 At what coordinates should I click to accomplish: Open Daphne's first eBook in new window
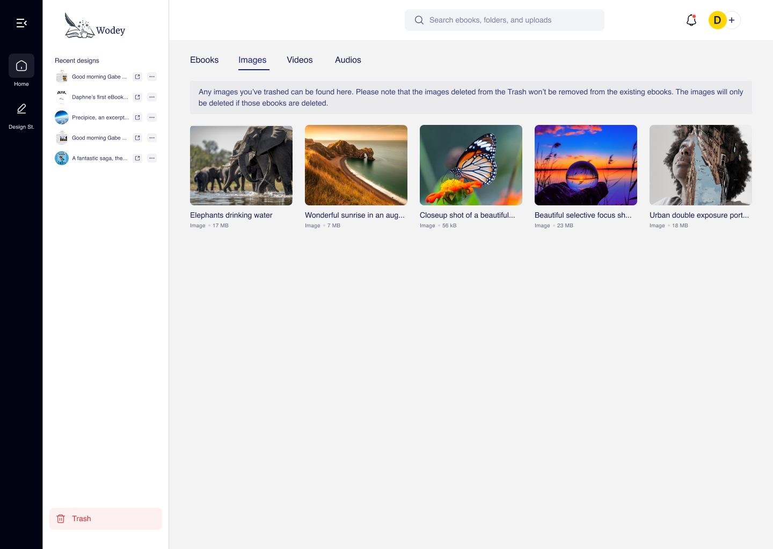pos(137,97)
